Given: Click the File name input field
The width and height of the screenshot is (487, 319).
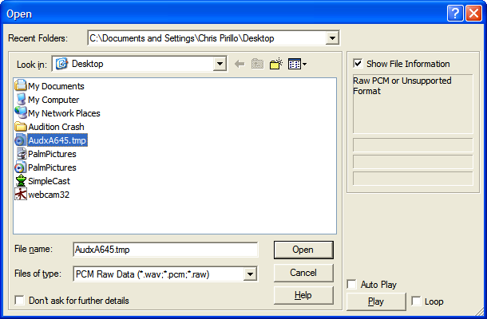Looking at the screenshot, I should (165, 250).
